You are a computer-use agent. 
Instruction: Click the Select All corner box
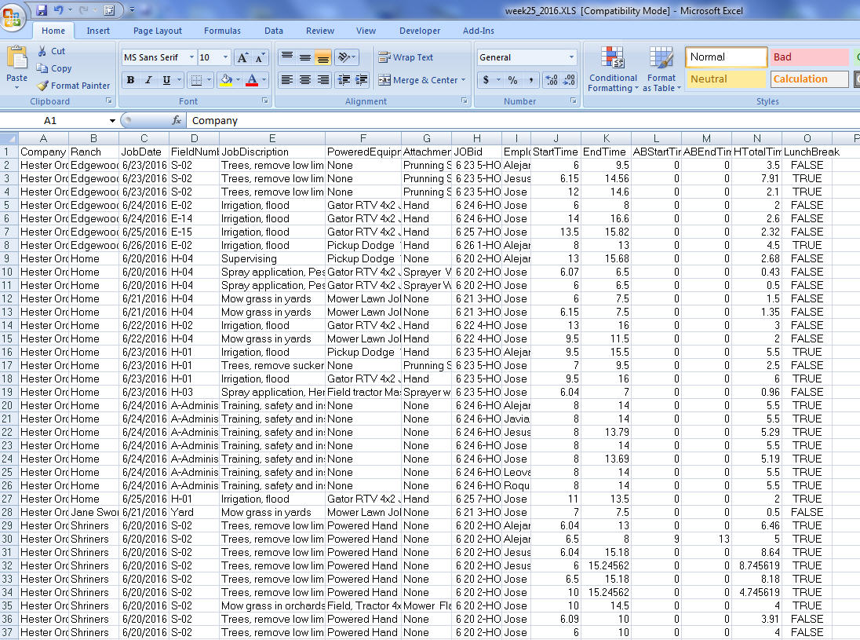(9, 138)
